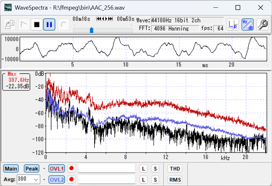Click the total duration 00m53s
The width and height of the screenshot is (272, 186).
tap(126, 19)
